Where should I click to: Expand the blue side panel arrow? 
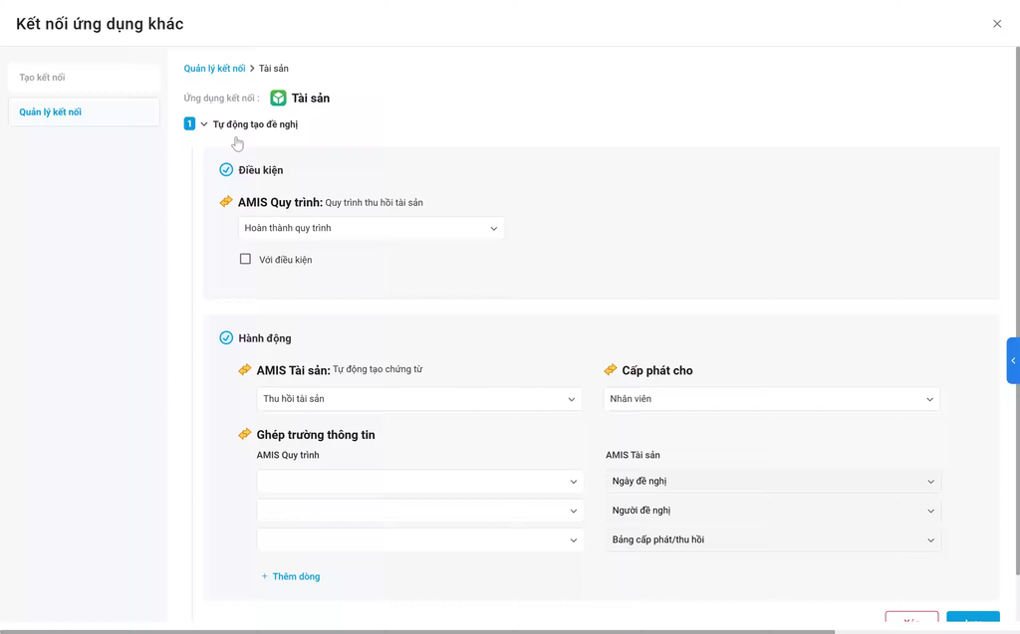[x=1013, y=360]
